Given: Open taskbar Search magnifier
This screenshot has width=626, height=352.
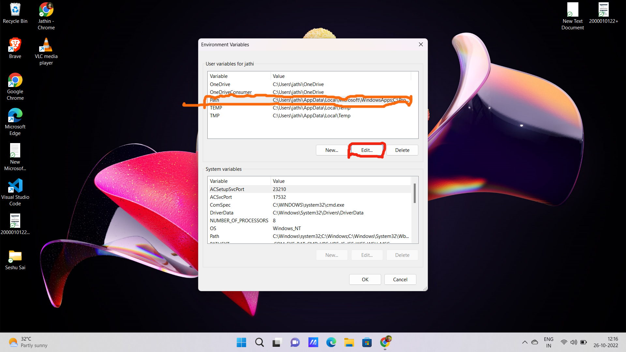Looking at the screenshot, I should 260,343.
